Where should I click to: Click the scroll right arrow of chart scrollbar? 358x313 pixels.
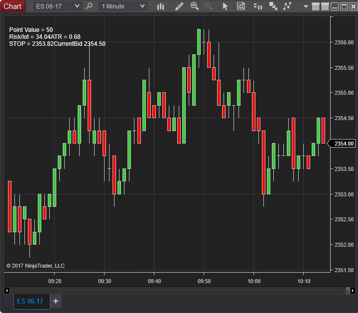click(x=353, y=291)
